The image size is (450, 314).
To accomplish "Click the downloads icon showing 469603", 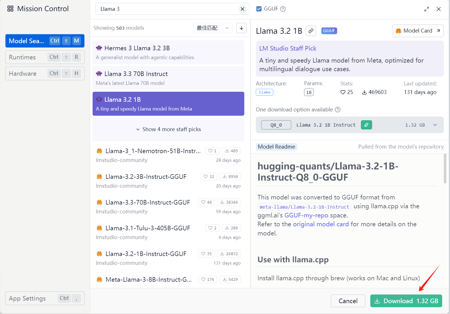I will 364,92.
